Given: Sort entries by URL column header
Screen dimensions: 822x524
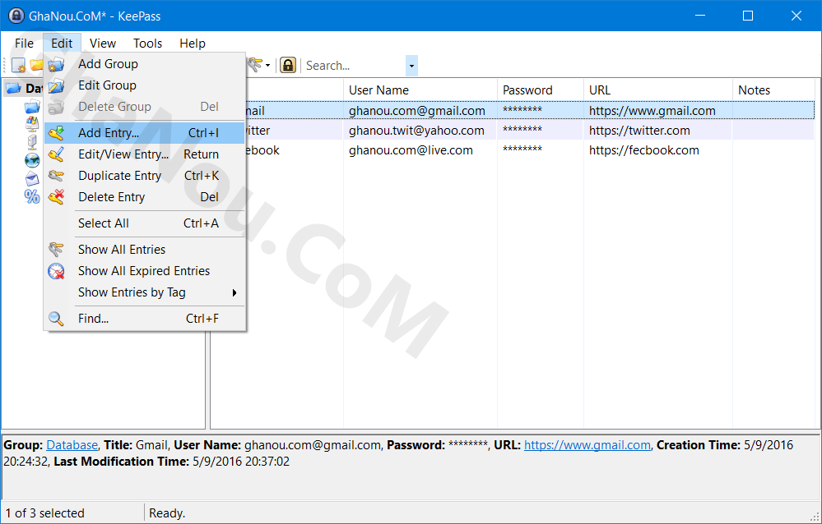Looking at the screenshot, I should pos(658,90).
